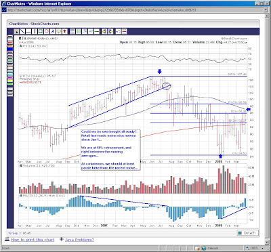Open 'How to print this chart' link
This screenshot has height=252, width=271.
33,240
